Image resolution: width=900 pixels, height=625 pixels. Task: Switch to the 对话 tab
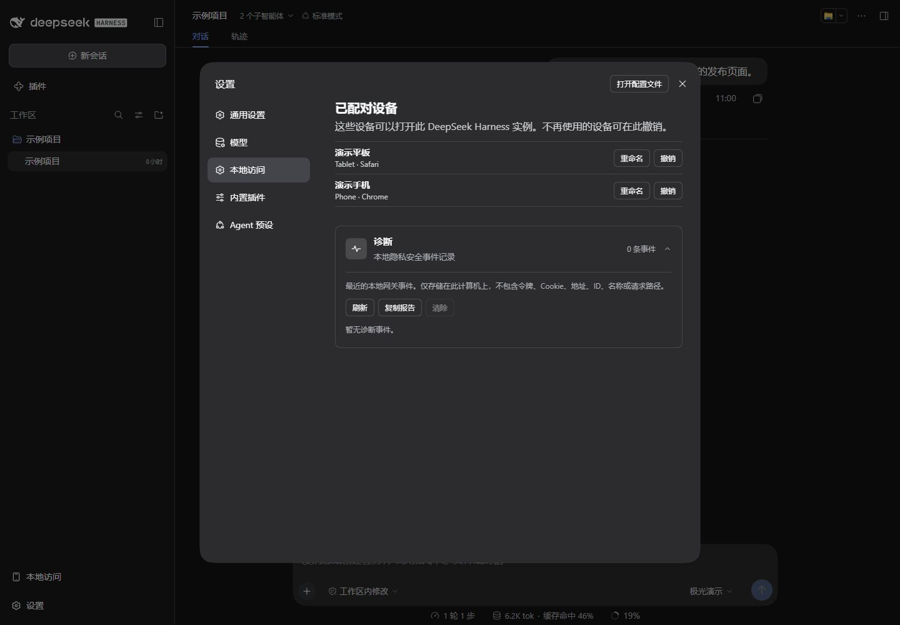click(201, 36)
